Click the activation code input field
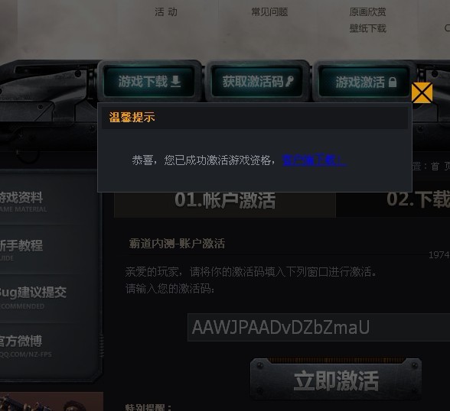Image resolution: width=450 pixels, height=411 pixels. pyautogui.click(x=318, y=327)
